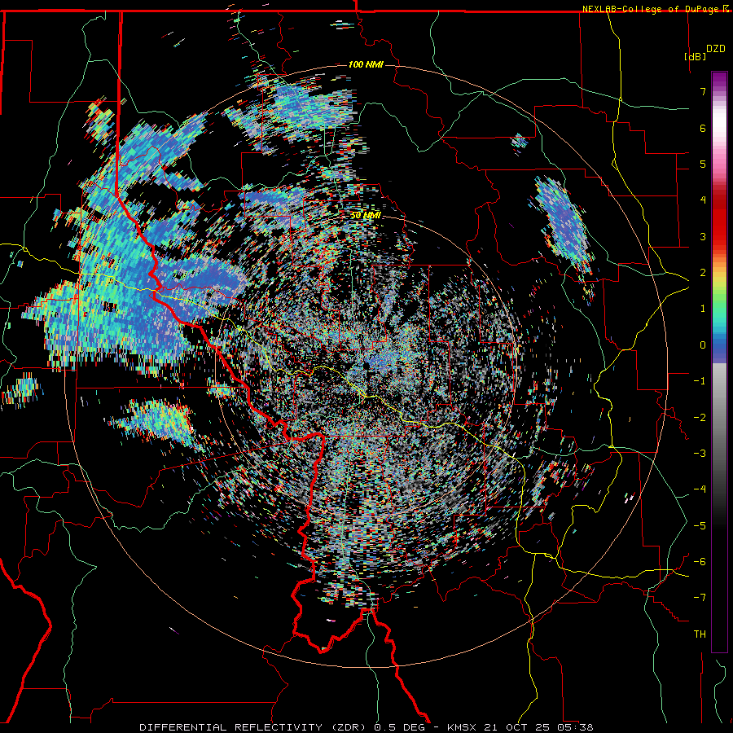Click the -4 value on color scale

tap(700, 489)
